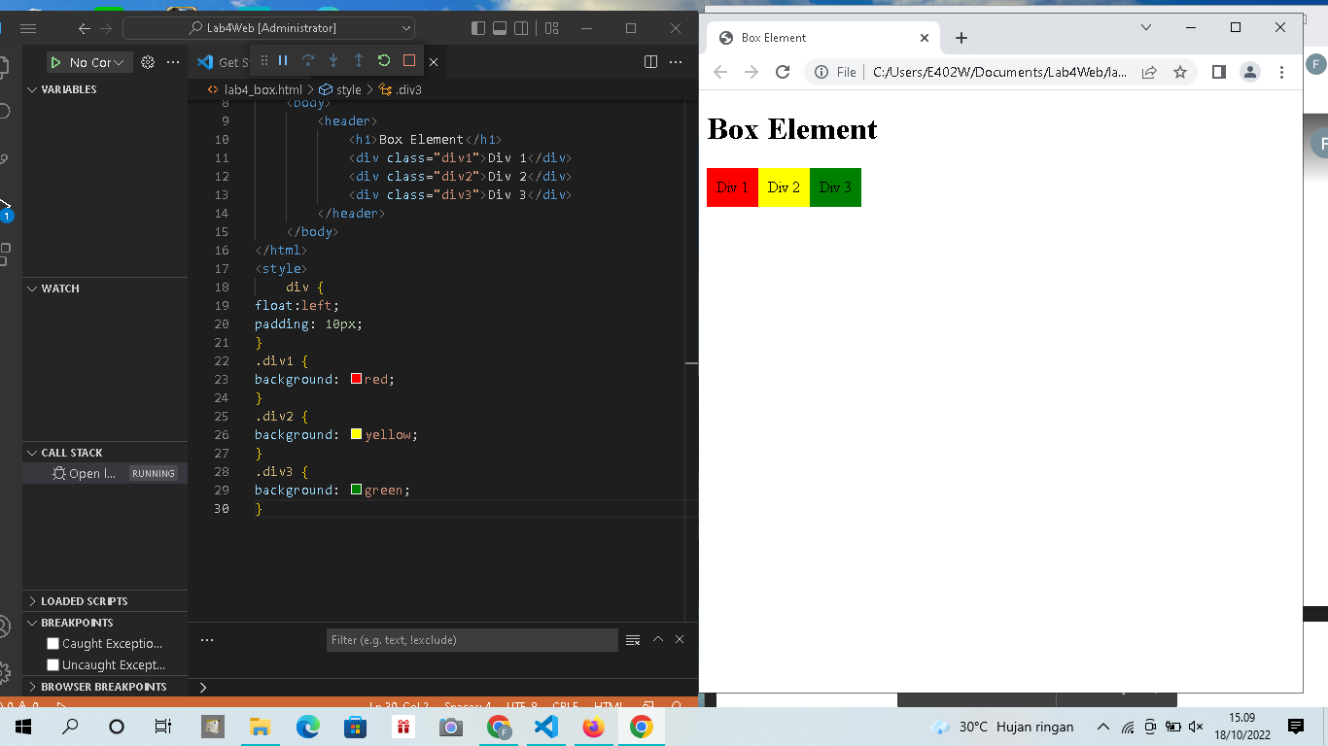Stop the debug session
1328x746 pixels.
pyautogui.click(x=409, y=61)
